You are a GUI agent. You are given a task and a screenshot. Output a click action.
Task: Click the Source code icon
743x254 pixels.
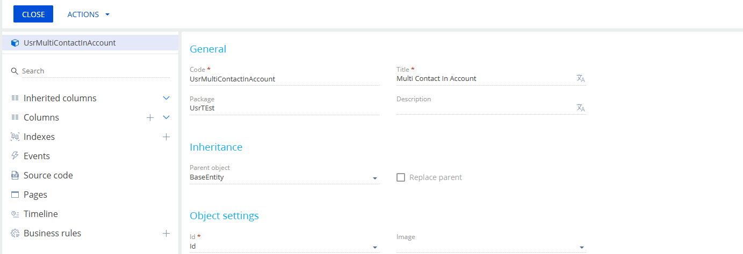tap(15, 175)
